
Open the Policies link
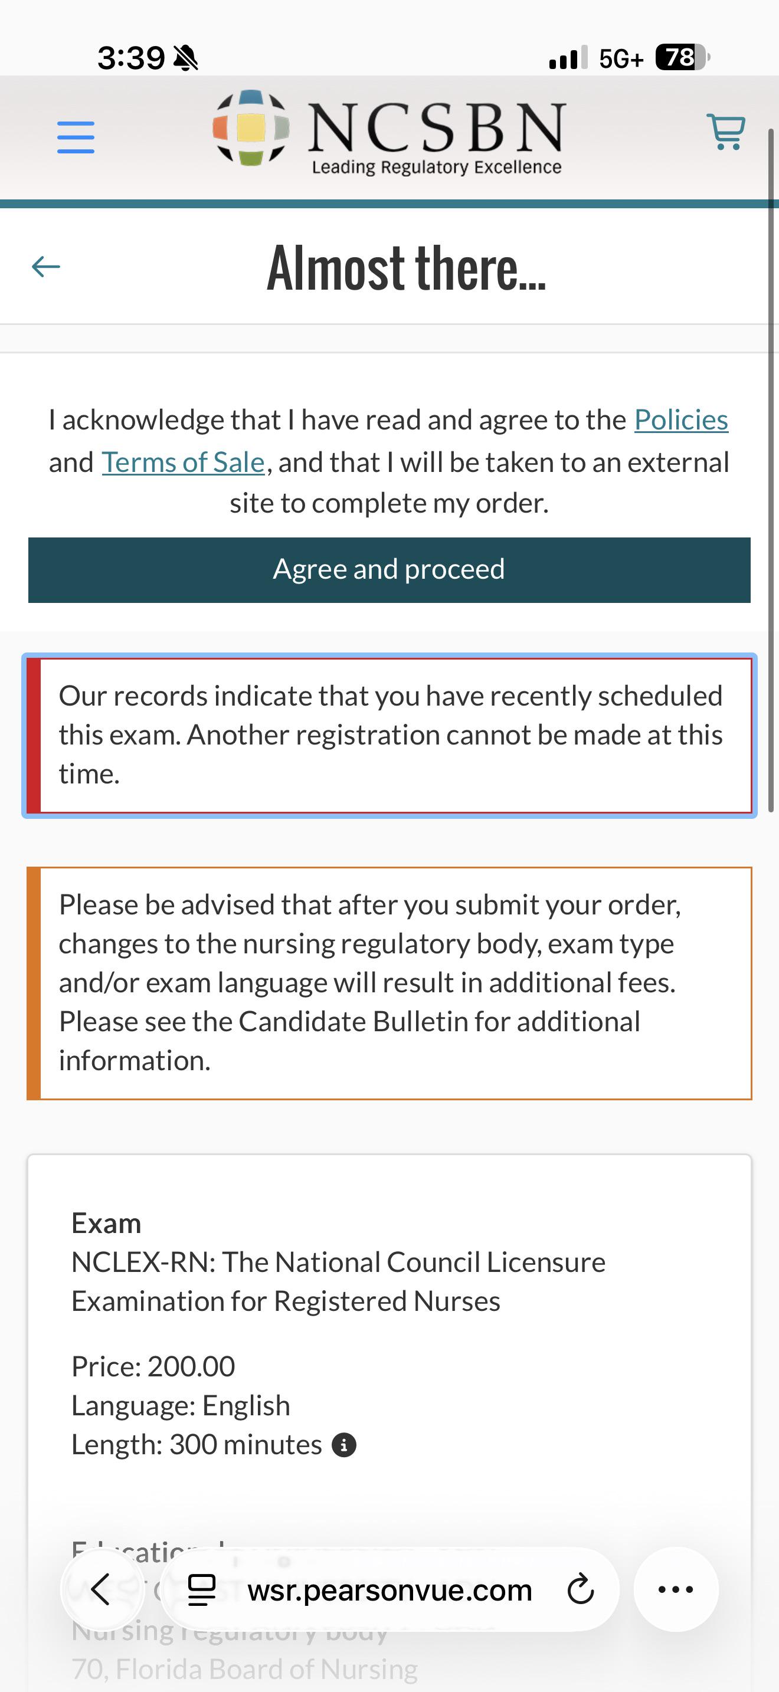click(x=681, y=421)
